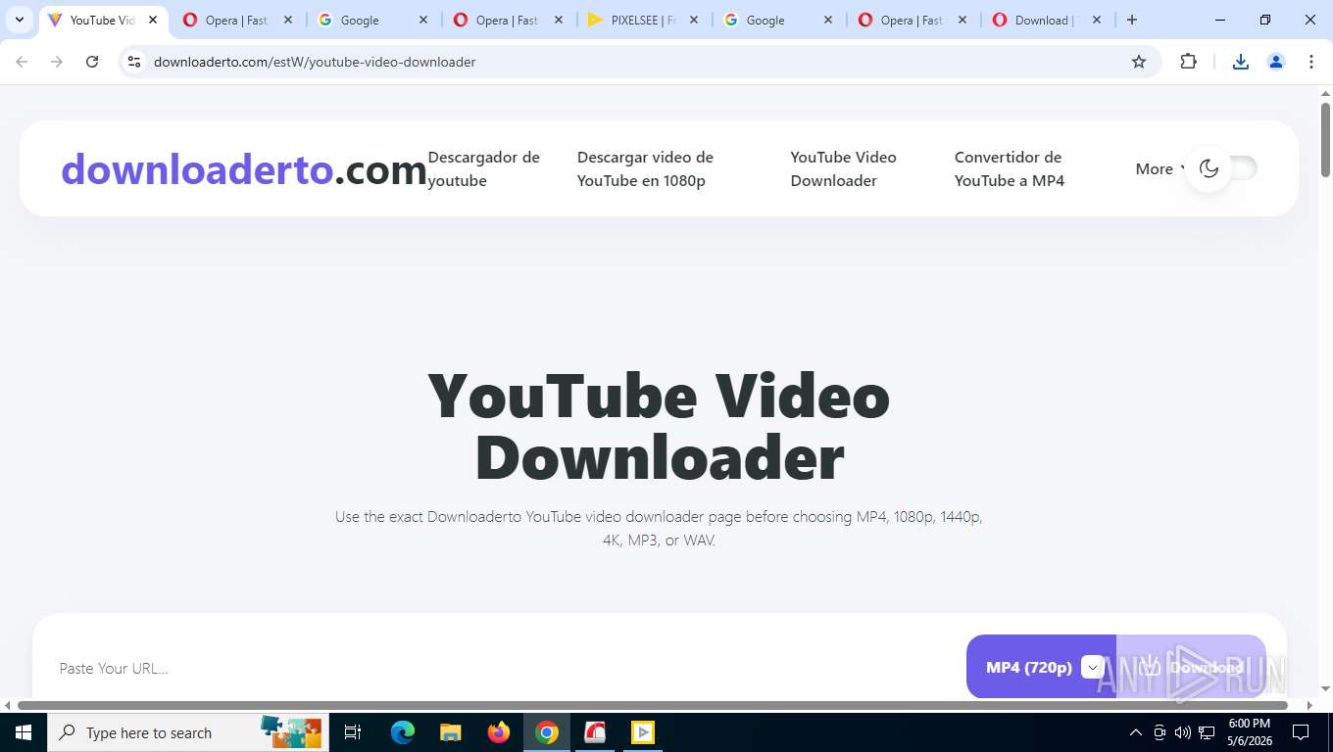Open the Windows Start menu
Image resolution: width=1333 pixels, height=752 pixels.
23,732
